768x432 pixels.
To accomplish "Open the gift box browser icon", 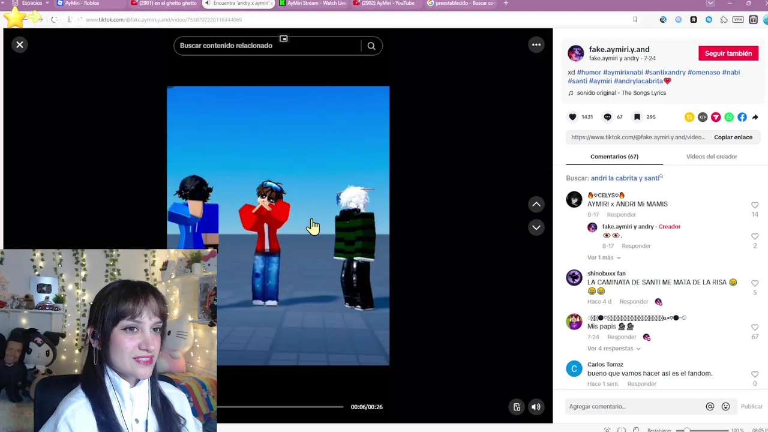I will point(753,20).
